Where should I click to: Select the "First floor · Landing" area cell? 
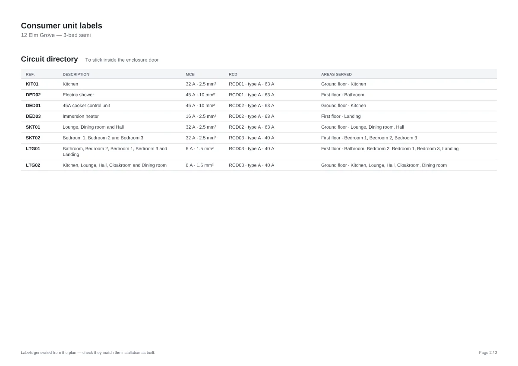pyautogui.click(x=341, y=117)
